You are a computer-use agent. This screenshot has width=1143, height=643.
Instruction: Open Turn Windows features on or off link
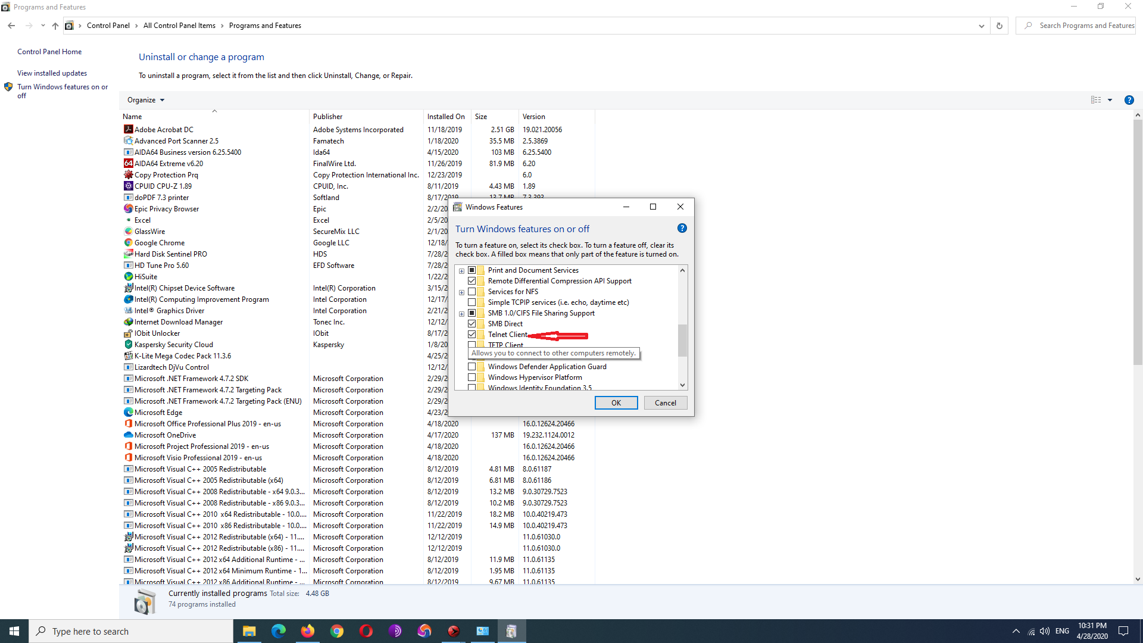pyautogui.click(x=63, y=91)
